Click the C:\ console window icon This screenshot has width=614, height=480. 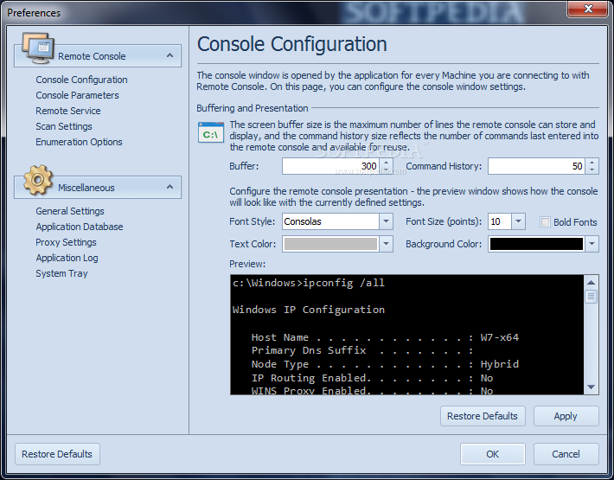point(211,132)
